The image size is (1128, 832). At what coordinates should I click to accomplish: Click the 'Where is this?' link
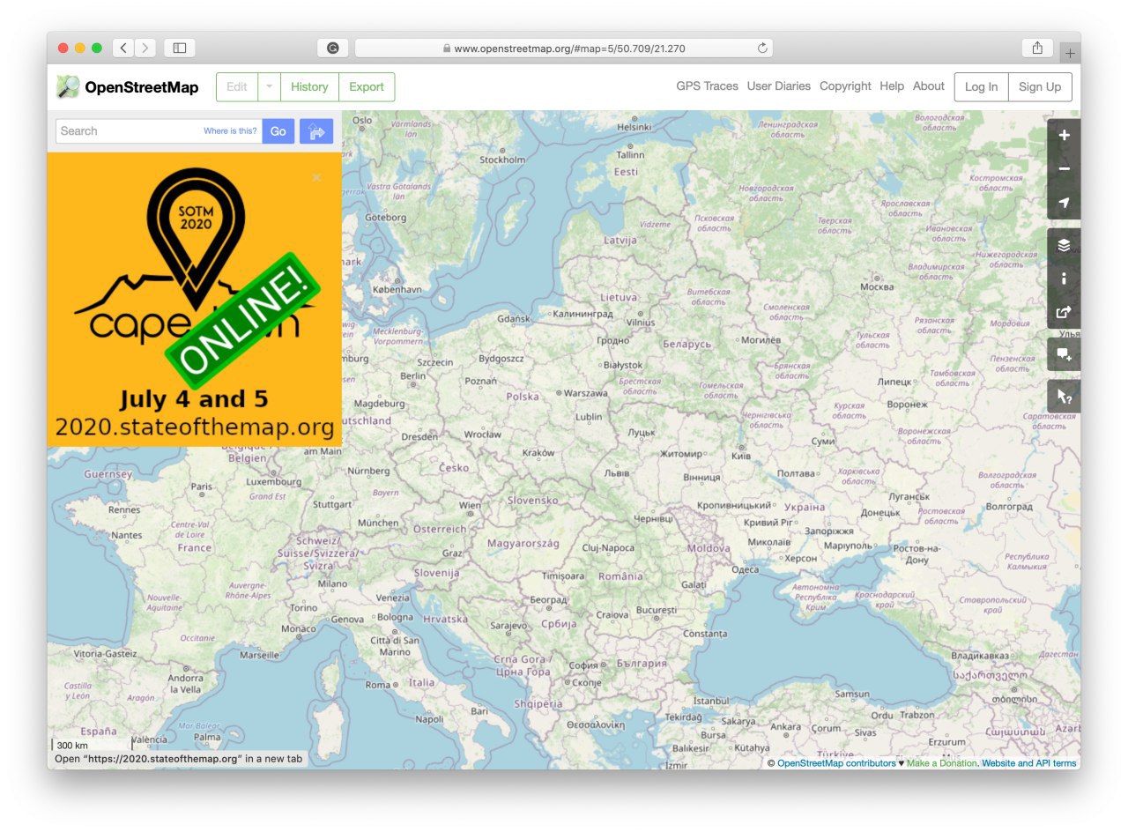pyautogui.click(x=230, y=131)
